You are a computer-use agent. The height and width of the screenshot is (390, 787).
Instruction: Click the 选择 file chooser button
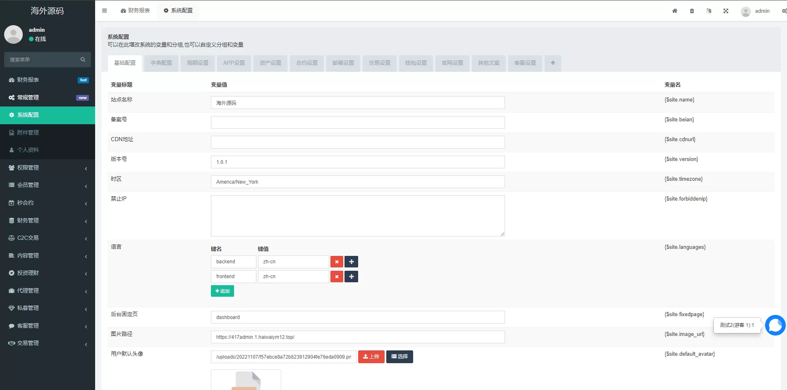[x=399, y=357]
